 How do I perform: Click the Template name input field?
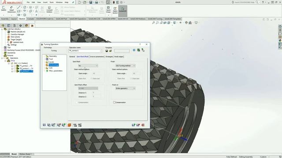tap(122, 51)
